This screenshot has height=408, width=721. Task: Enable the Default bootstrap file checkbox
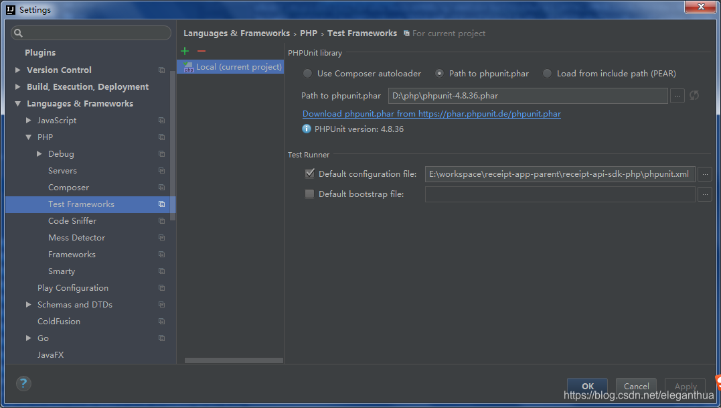pos(309,194)
